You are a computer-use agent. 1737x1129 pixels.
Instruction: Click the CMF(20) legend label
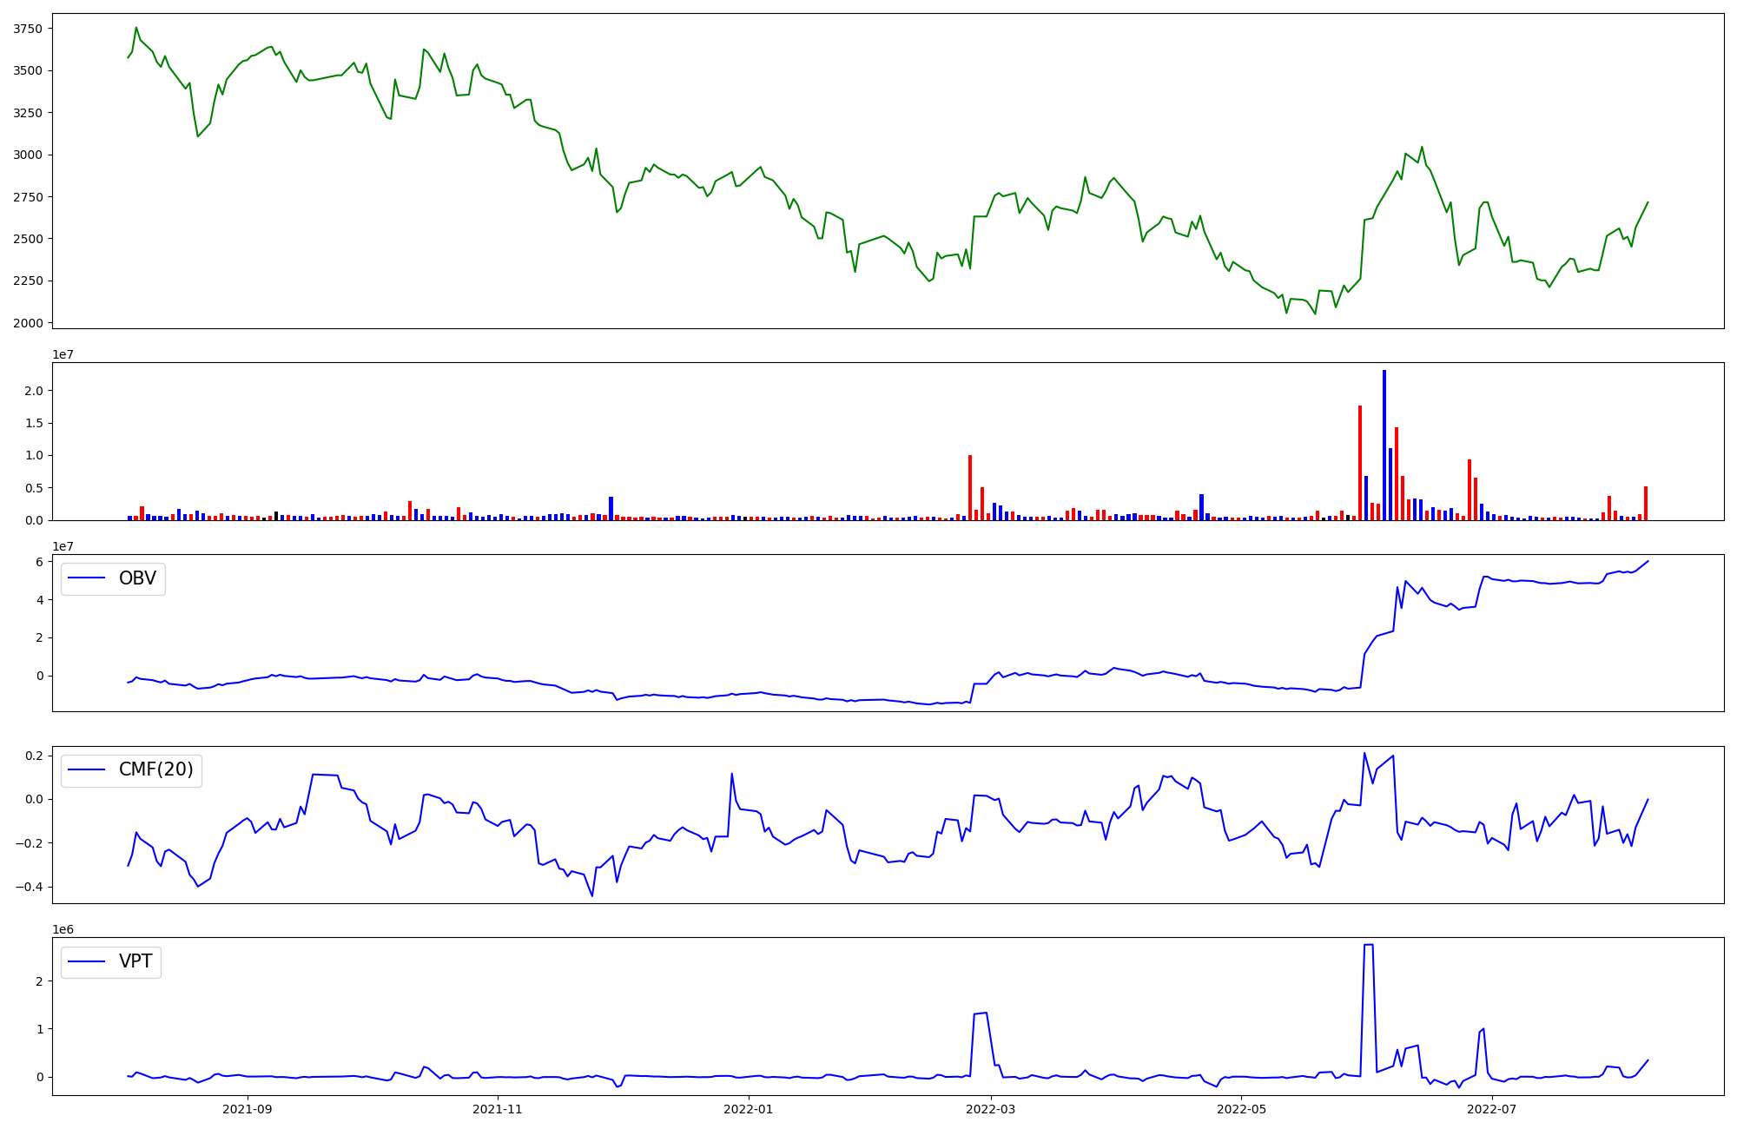(x=155, y=770)
